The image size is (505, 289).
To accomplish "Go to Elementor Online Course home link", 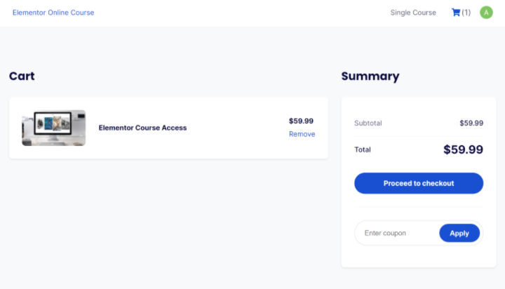I will [53, 13].
